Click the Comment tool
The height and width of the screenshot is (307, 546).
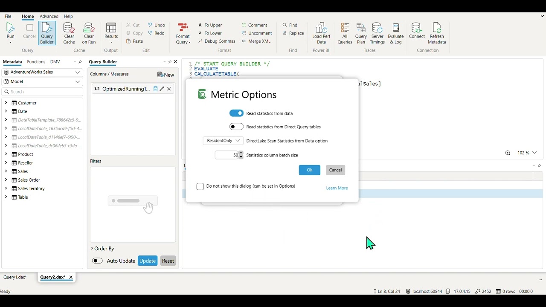point(254,25)
